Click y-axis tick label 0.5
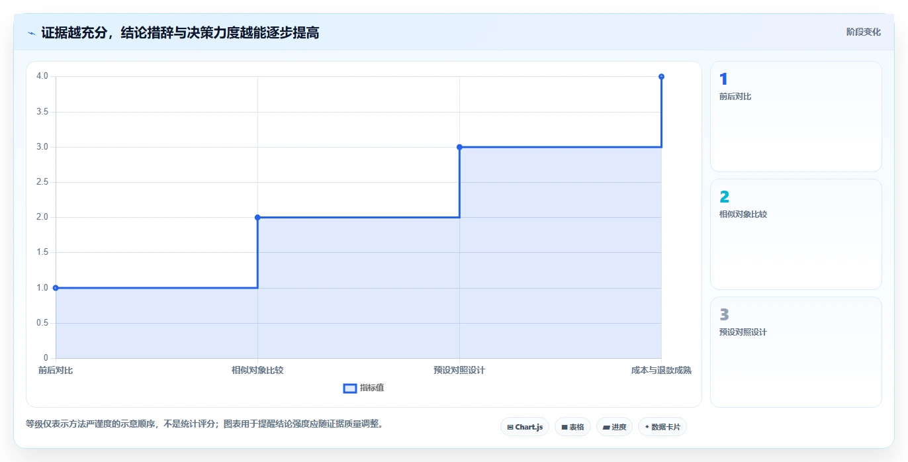The image size is (908, 462). [x=42, y=323]
